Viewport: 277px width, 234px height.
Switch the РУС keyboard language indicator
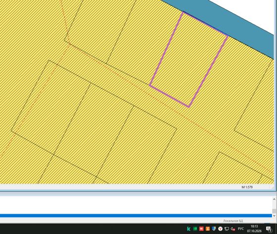point(241,229)
